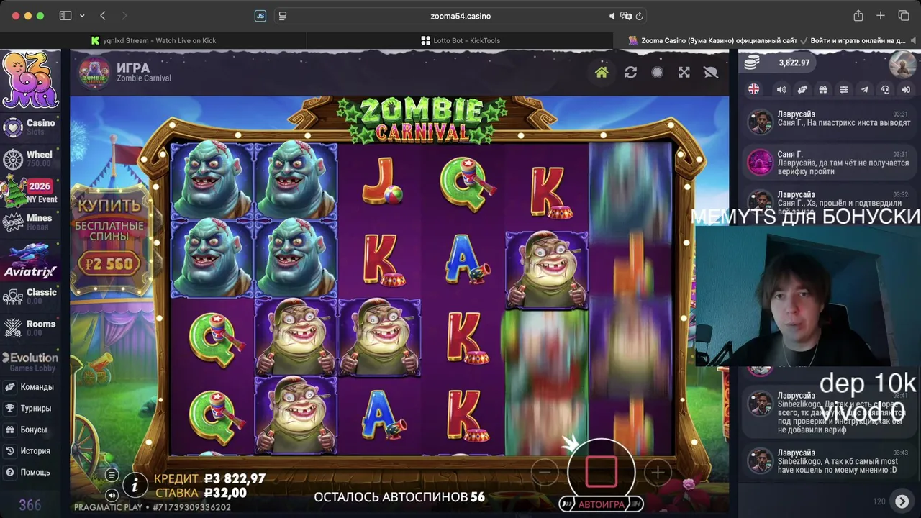Viewport: 921px width, 518px height.
Task: Go to casino home via house icon
Action: (602, 72)
